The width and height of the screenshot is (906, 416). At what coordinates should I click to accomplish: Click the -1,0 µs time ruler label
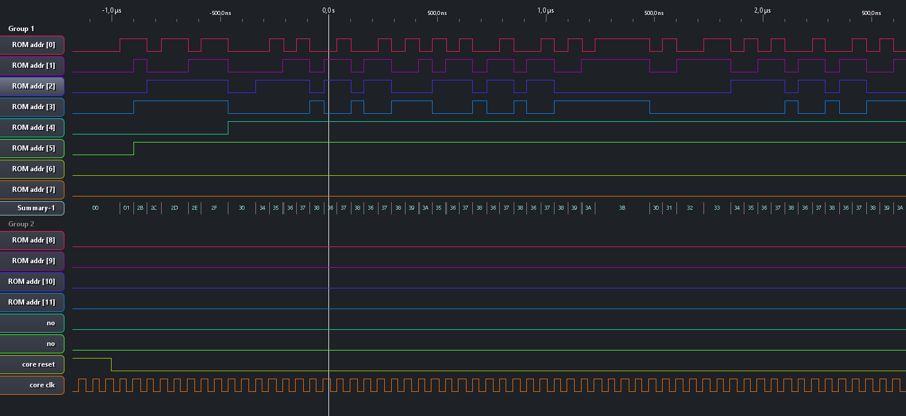pos(112,10)
